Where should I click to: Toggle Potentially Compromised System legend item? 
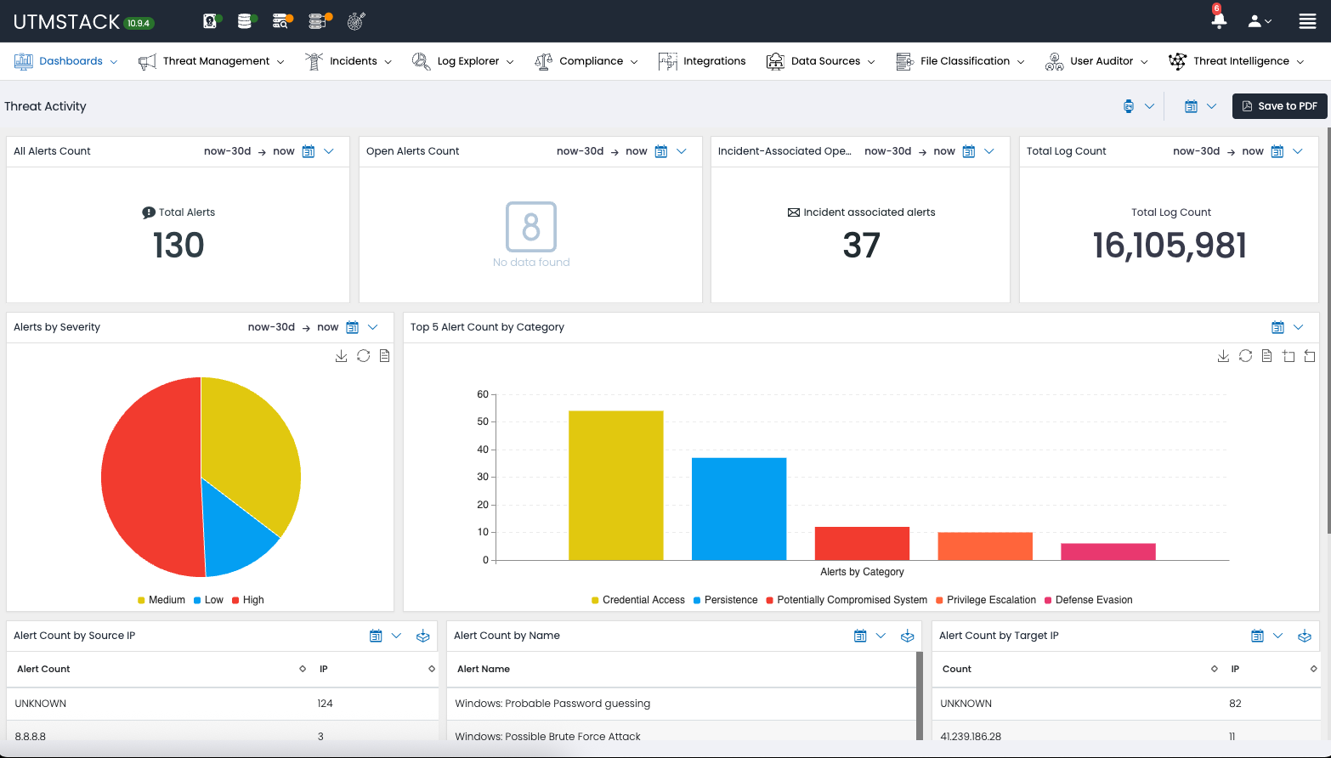[x=847, y=600]
